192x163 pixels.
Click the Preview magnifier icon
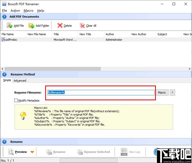point(11,152)
